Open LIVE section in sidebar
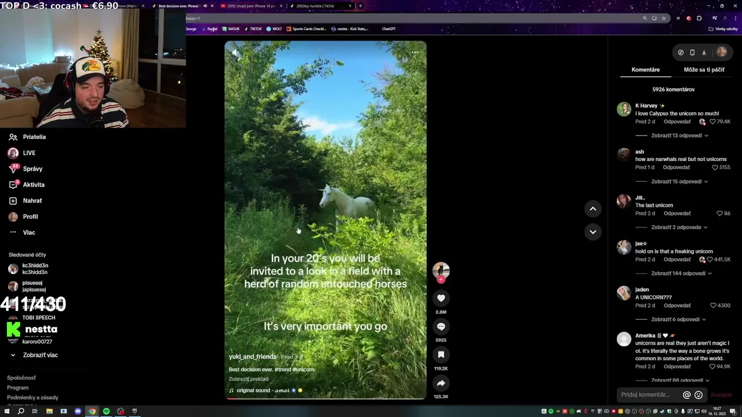 (x=22, y=153)
